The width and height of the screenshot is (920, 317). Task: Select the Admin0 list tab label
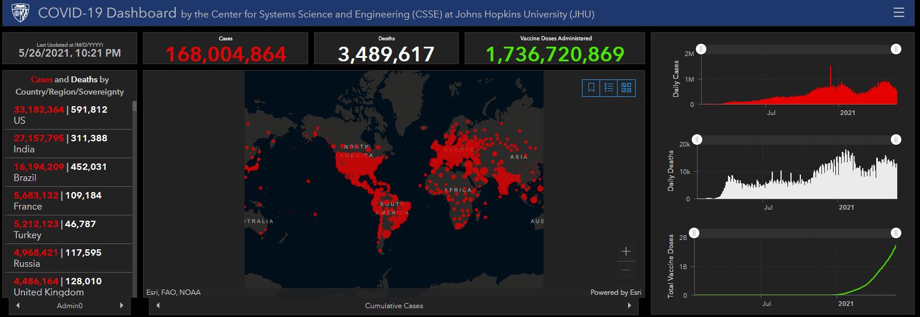tap(69, 306)
